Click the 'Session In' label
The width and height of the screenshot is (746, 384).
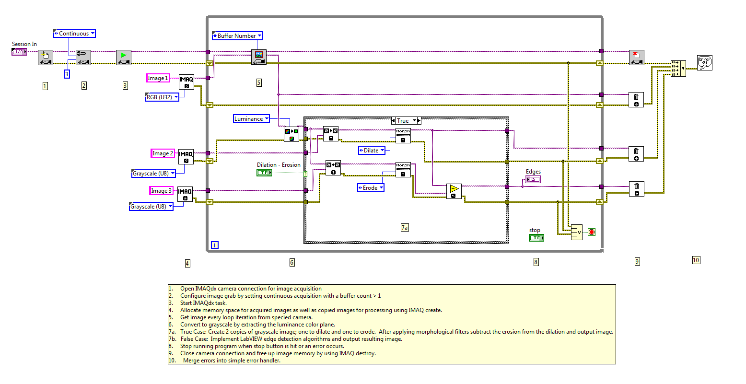(x=24, y=44)
